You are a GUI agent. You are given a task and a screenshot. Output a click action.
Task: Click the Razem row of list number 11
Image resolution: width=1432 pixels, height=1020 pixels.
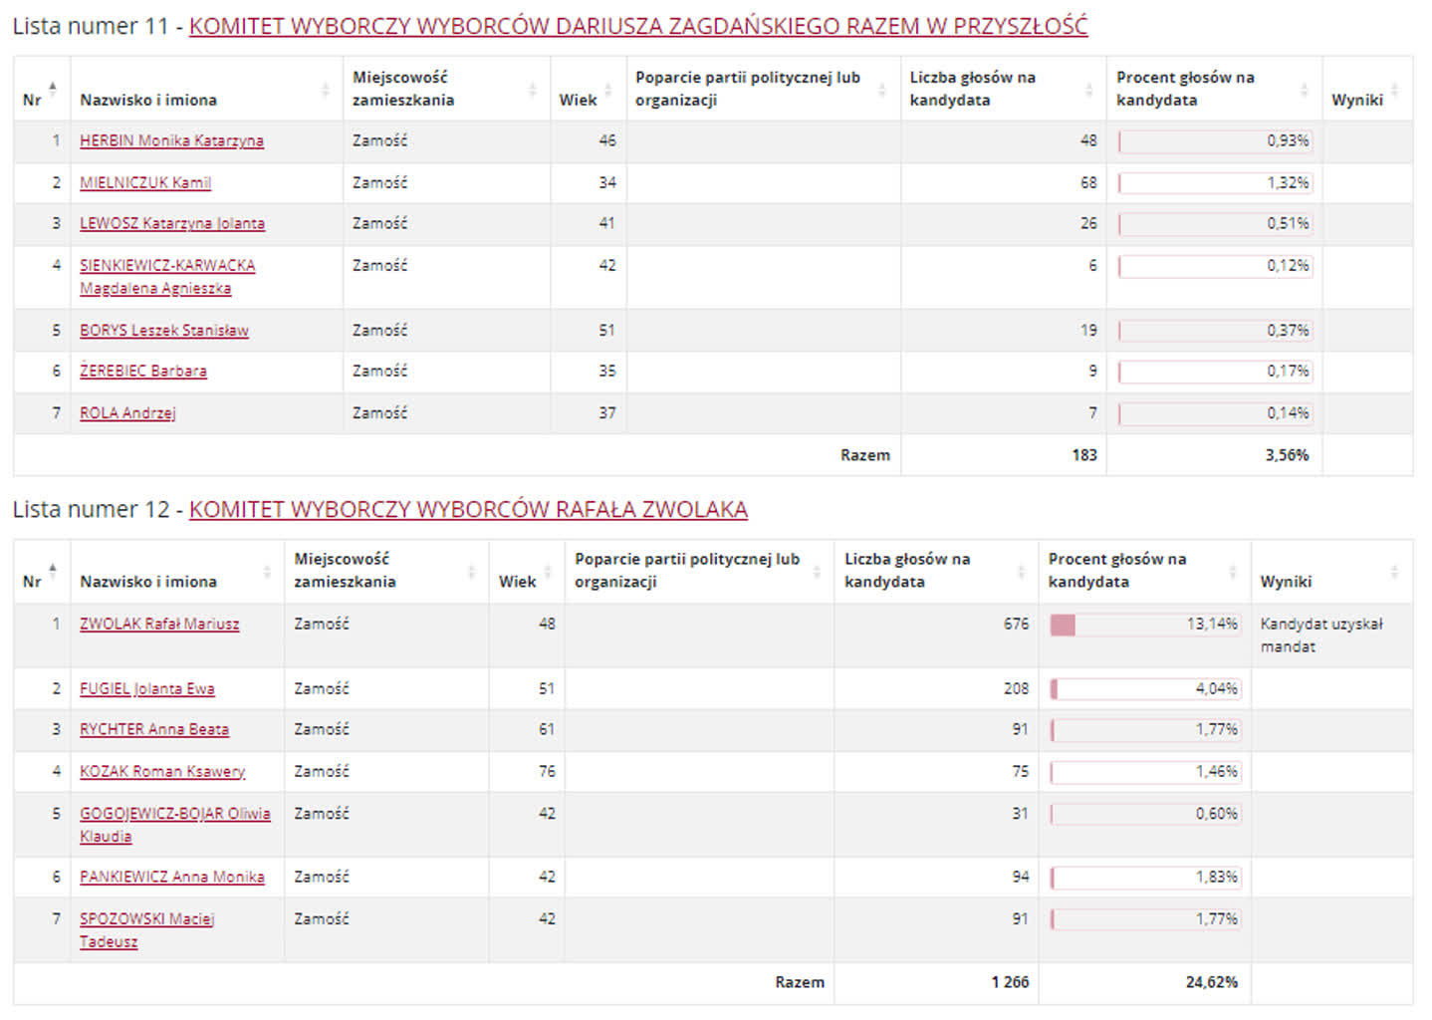point(864,454)
